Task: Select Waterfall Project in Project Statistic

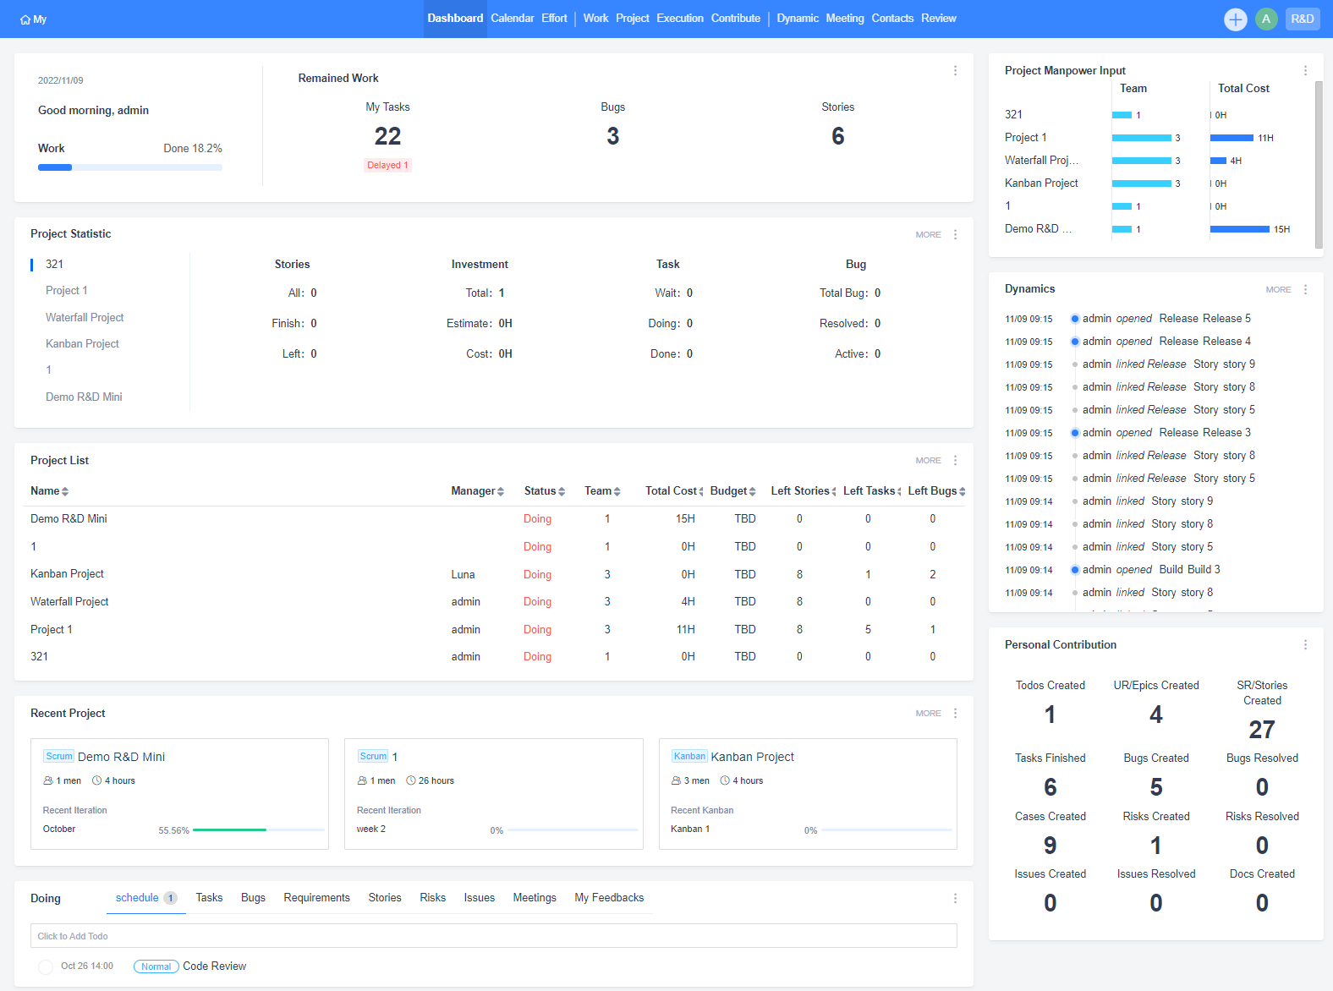Action: tap(85, 318)
